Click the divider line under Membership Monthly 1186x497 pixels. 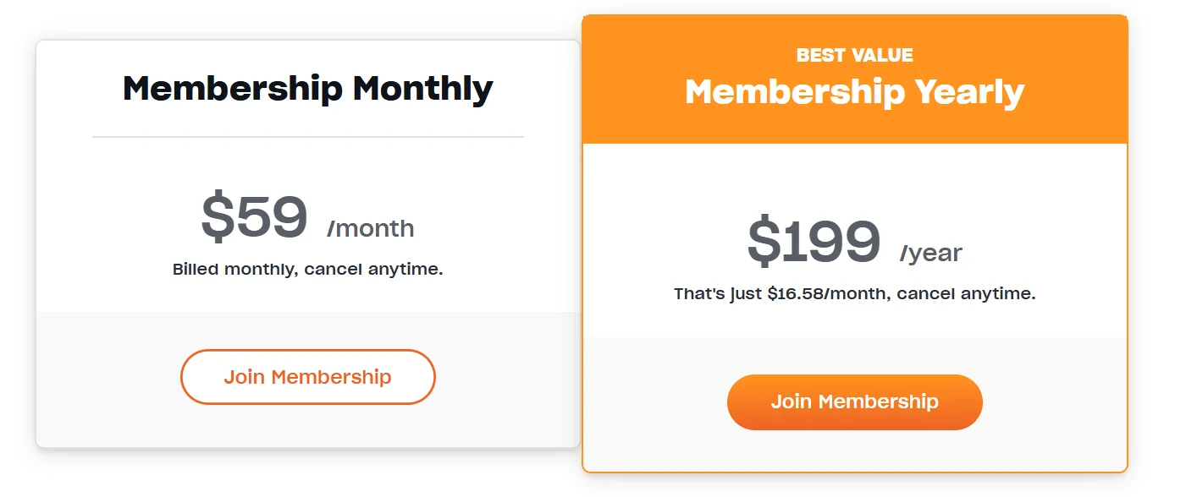click(307, 136)
